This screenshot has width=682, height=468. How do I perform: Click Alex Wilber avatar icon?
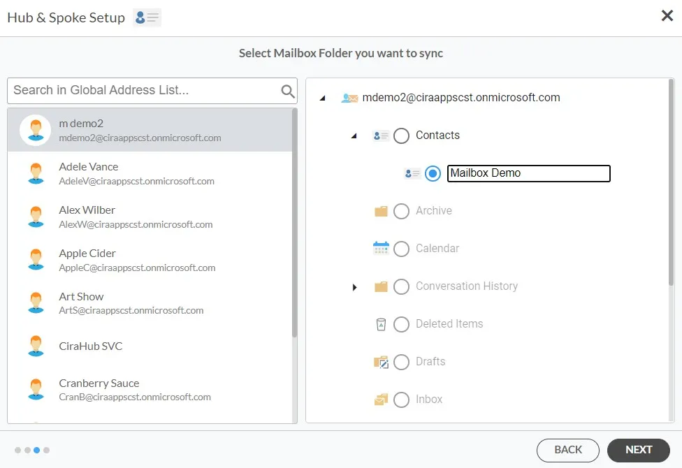point(36,217)
